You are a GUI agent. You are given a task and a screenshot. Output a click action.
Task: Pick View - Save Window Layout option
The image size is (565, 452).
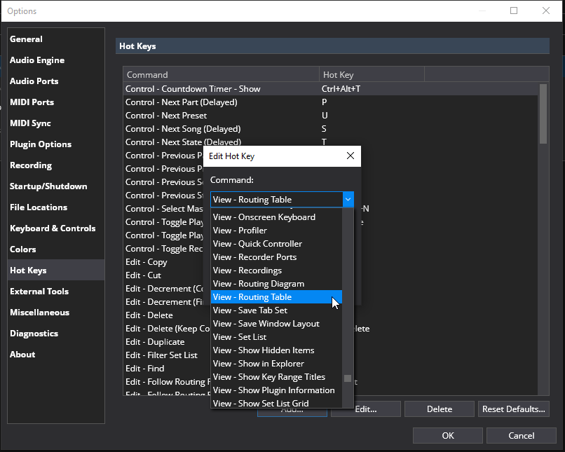pos(266,324)
